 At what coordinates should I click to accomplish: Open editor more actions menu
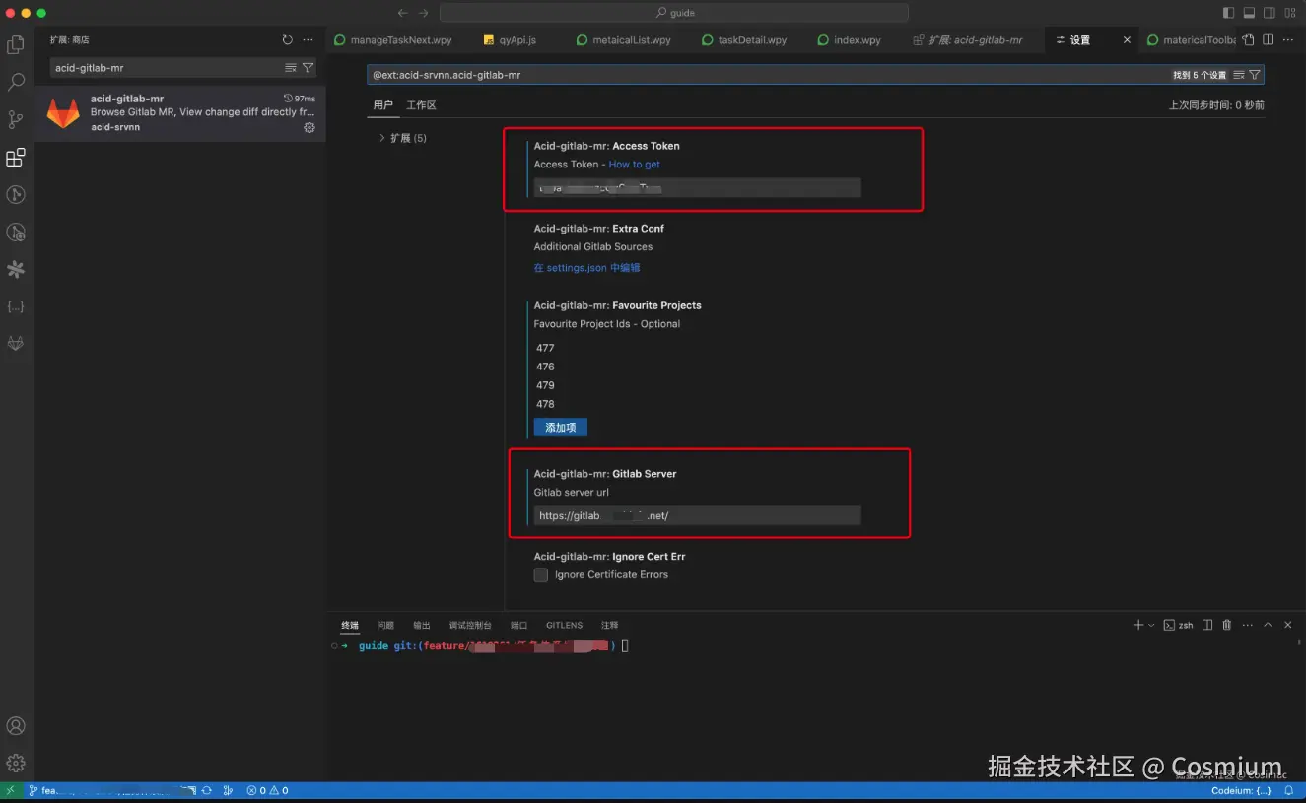[x=1288, y=40]
